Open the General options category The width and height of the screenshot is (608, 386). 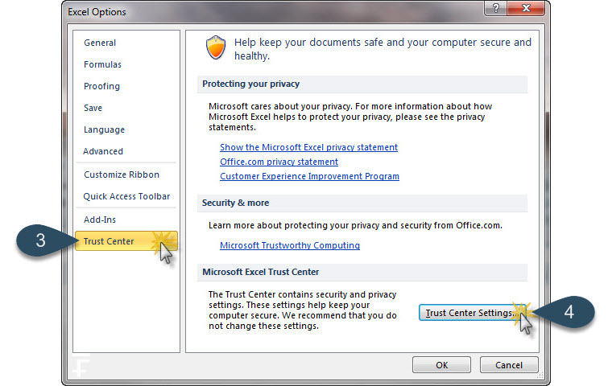[x=100, y=43]
